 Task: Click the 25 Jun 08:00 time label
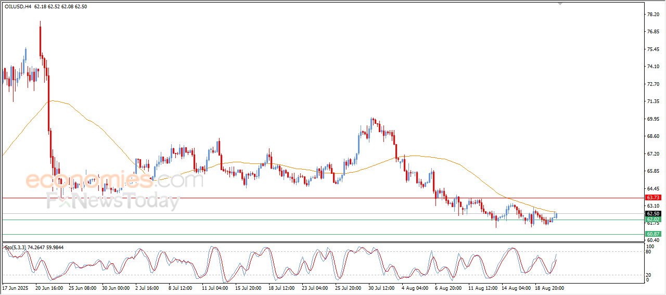(83, 288)
